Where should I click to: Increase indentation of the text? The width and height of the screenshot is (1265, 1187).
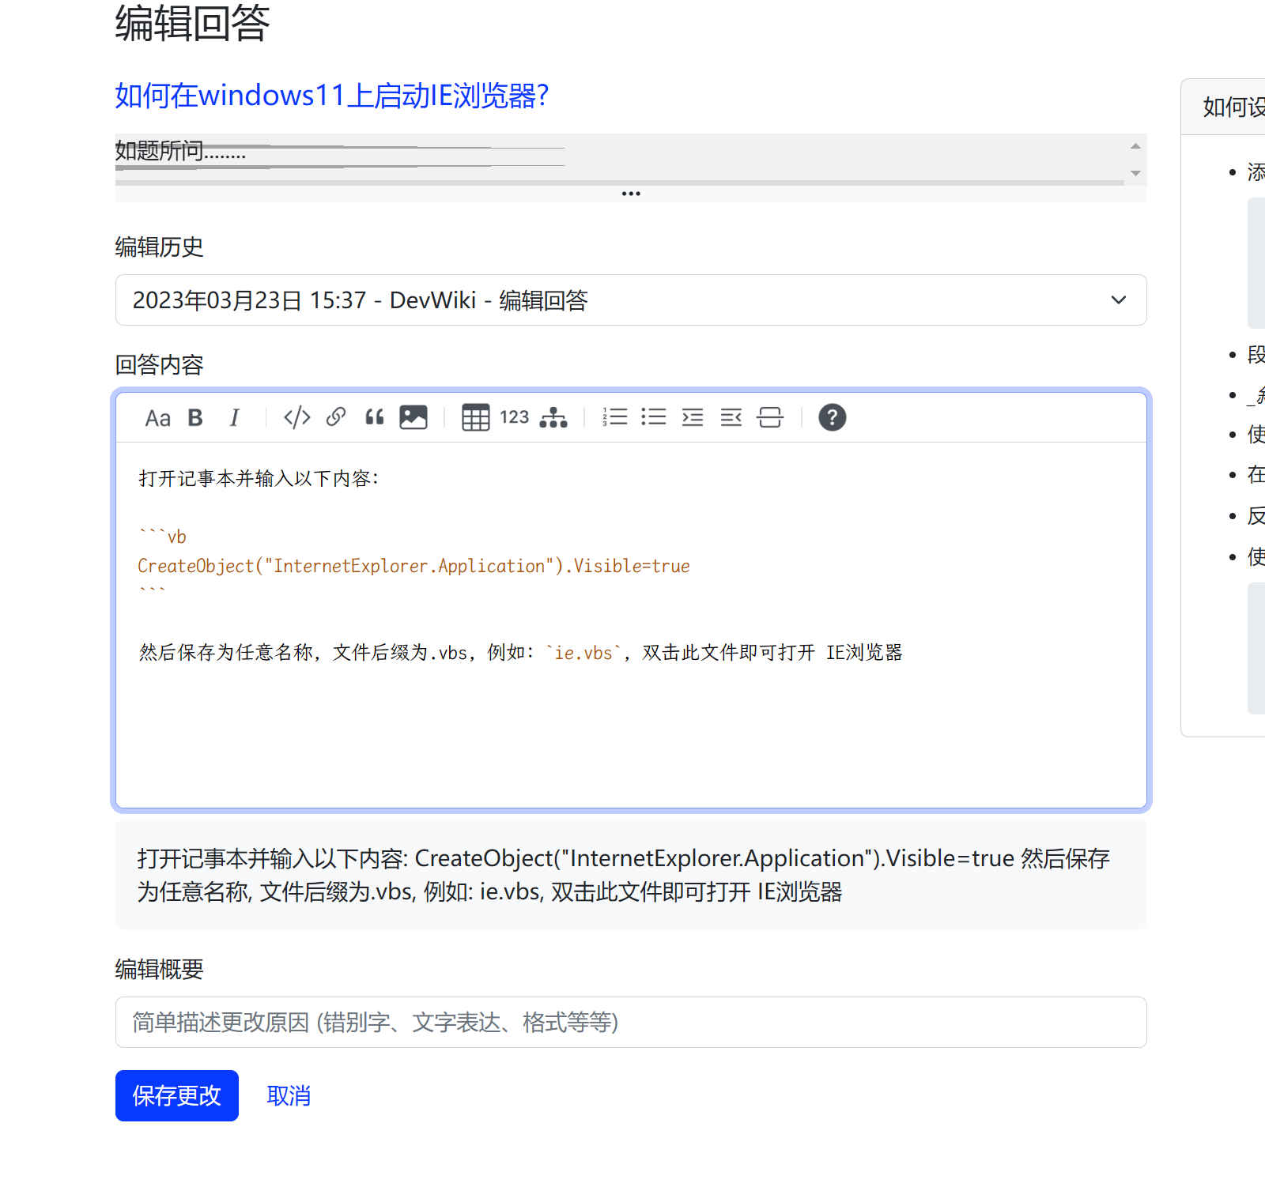(693, 417)
